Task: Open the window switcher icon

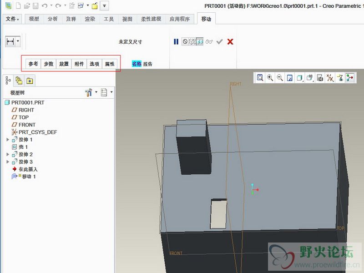Action: click(x=81, y=6)
